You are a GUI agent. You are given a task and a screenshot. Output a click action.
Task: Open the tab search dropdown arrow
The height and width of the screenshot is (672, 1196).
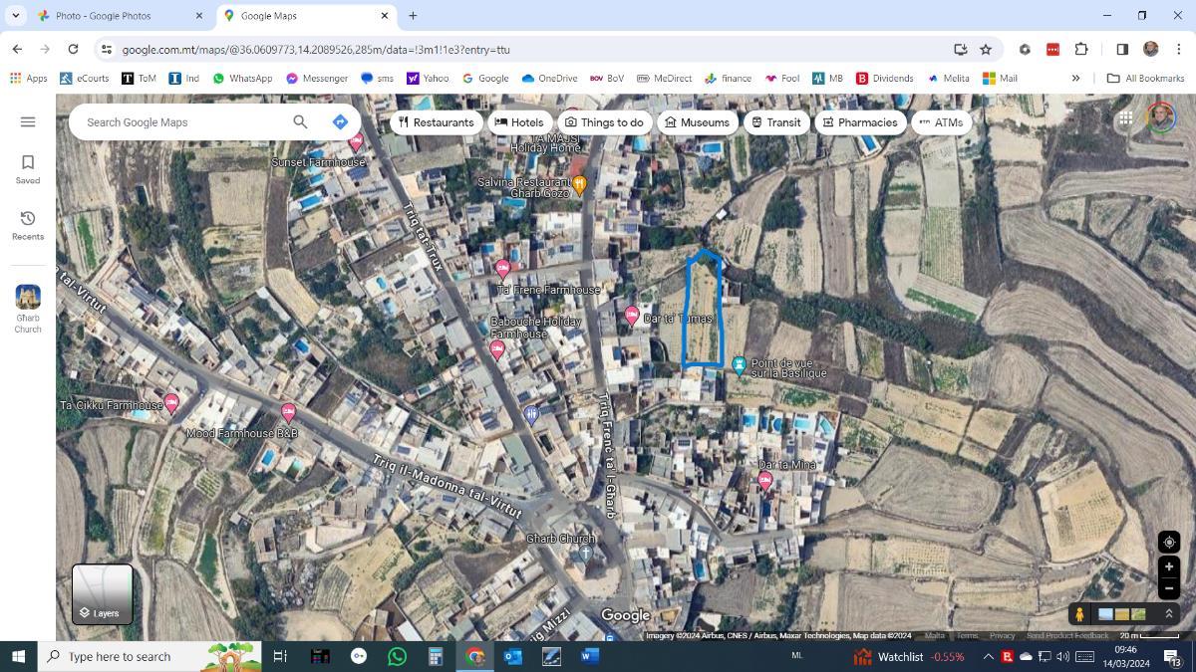tap(15, 16)
